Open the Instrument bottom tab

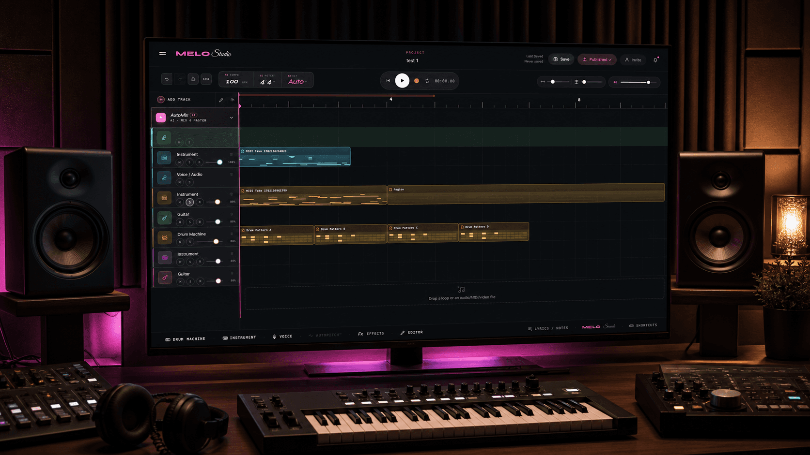[239, 338]
